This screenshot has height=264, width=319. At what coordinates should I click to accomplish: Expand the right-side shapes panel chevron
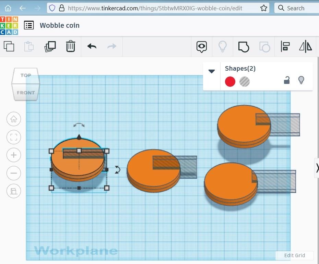pyautogui.click(x=317, y=168)
